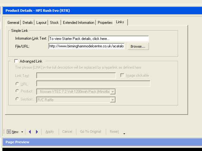The height and width of the screenshot is (151, 202).
Task: Click the Browse... button
Action: [x=138, y=46]
